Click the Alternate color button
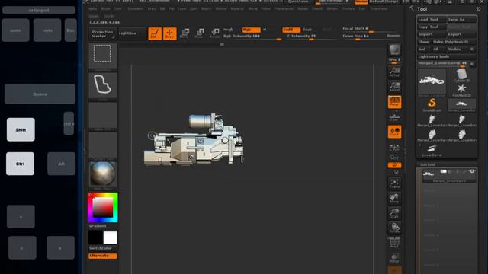 click(103, 256)
